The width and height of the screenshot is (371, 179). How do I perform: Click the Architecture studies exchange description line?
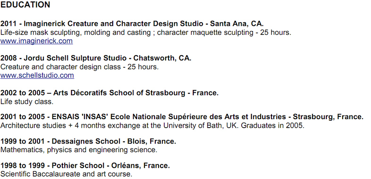[152, 125]
